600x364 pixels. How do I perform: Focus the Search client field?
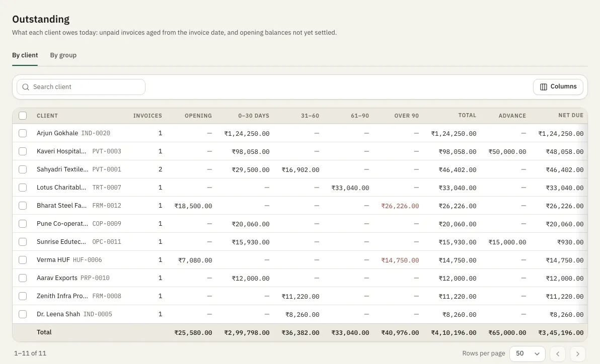[x=81, y=87]
